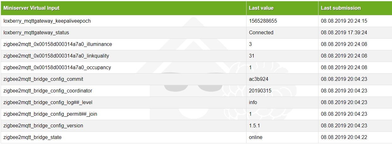Image resolution: width=392 pixels, height=144 pixels.
Task: Select the zigbee2mqtt_bridge_state input name
Action: 33,137
